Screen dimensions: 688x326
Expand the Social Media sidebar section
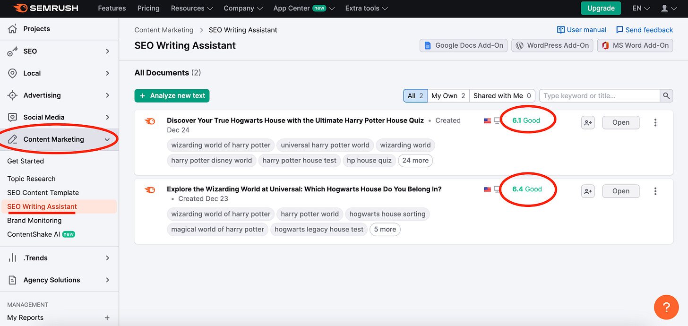coord(107,117)
